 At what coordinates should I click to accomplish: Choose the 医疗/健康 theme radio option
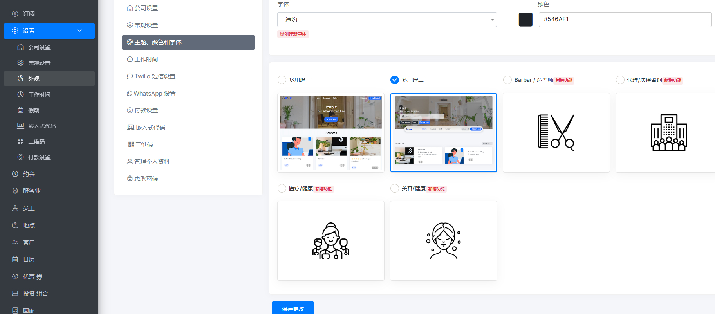click(282, 188)
